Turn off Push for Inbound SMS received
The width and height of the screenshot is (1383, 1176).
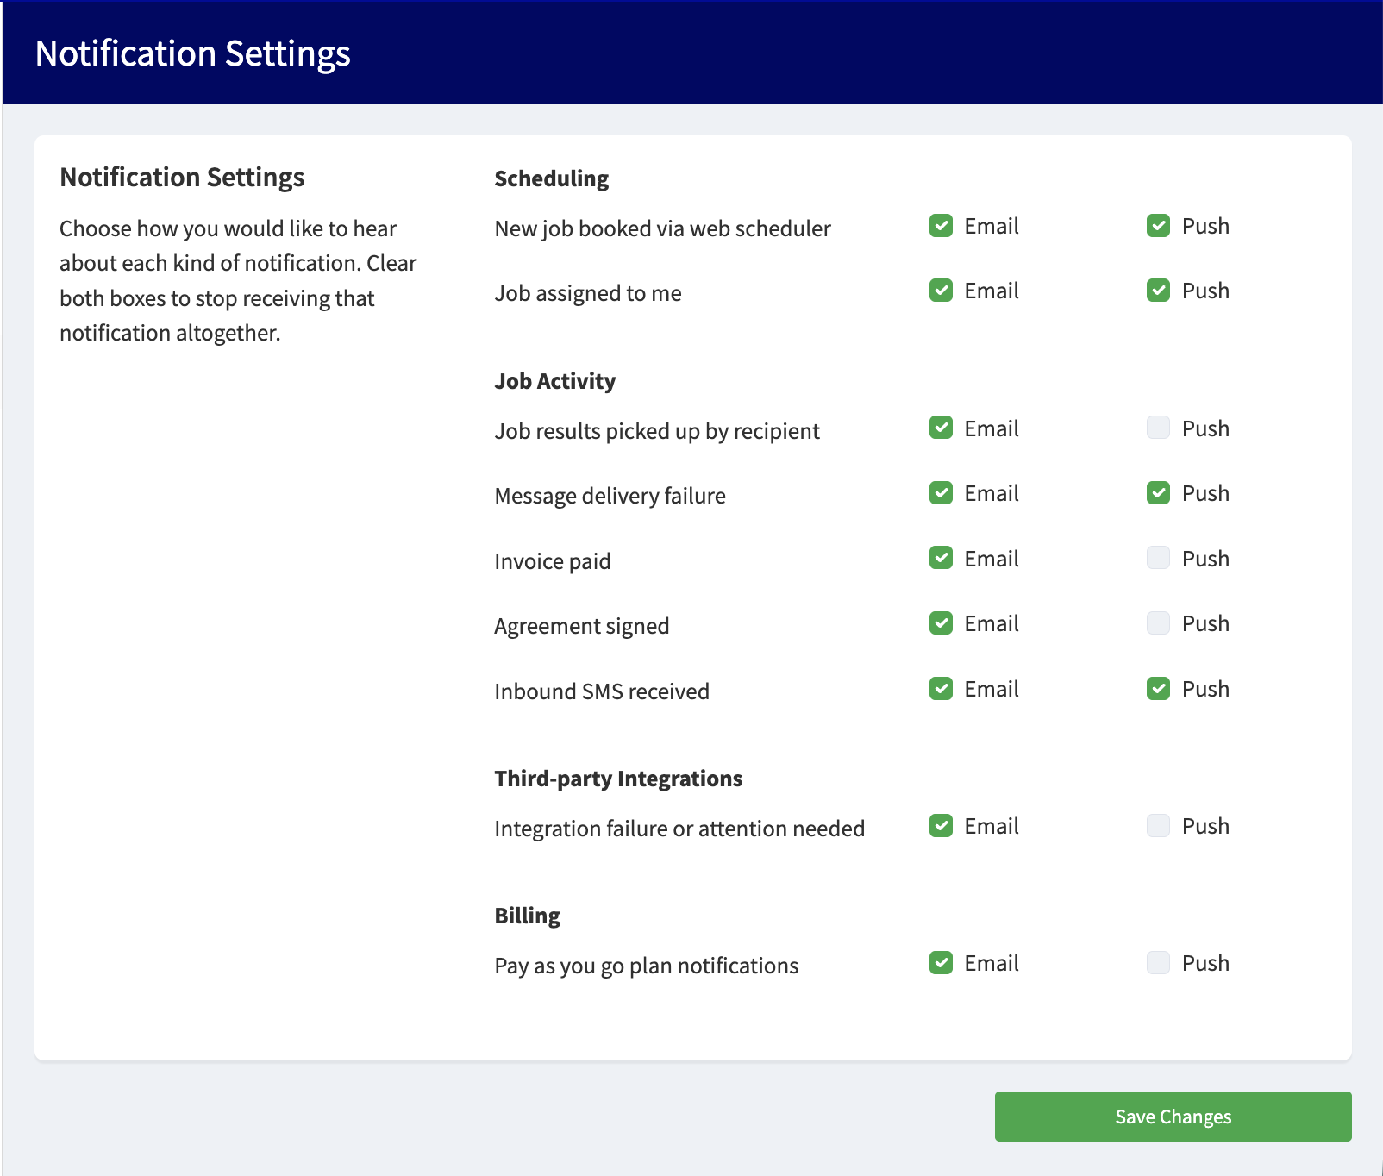[1158, 689]
